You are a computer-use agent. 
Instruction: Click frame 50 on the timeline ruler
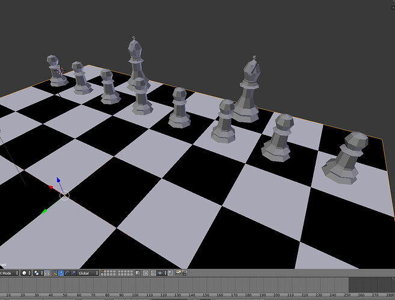coord(65,295)
